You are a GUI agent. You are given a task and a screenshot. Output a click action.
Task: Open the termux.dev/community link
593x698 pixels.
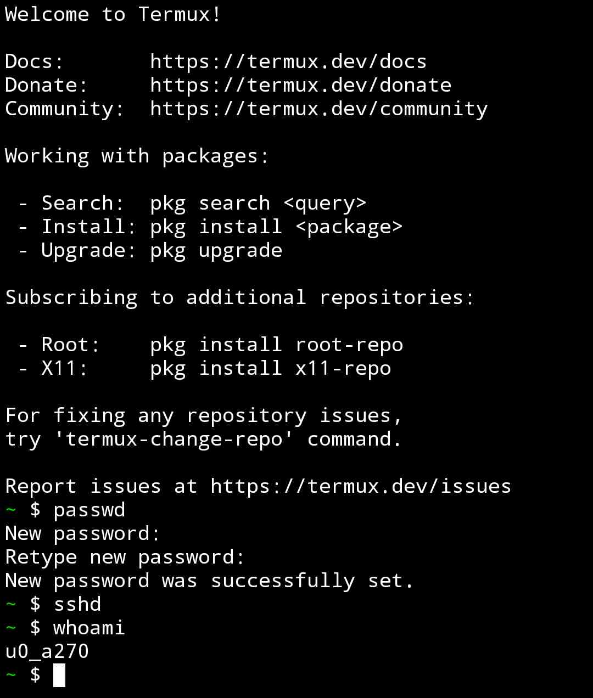(x=318, y=109)
